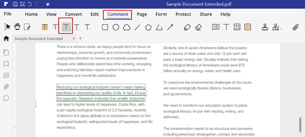Choose the Select cursor tool
Screen dimensions: 305x137
coord(7,27)
